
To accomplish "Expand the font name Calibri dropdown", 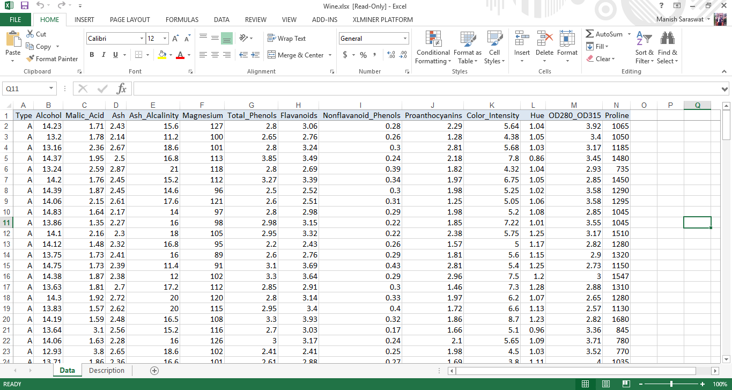I will point(142,39).
